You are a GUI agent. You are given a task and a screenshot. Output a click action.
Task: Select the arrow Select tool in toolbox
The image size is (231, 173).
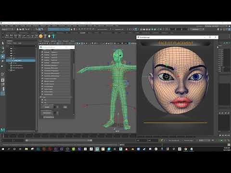pos(2,43)
